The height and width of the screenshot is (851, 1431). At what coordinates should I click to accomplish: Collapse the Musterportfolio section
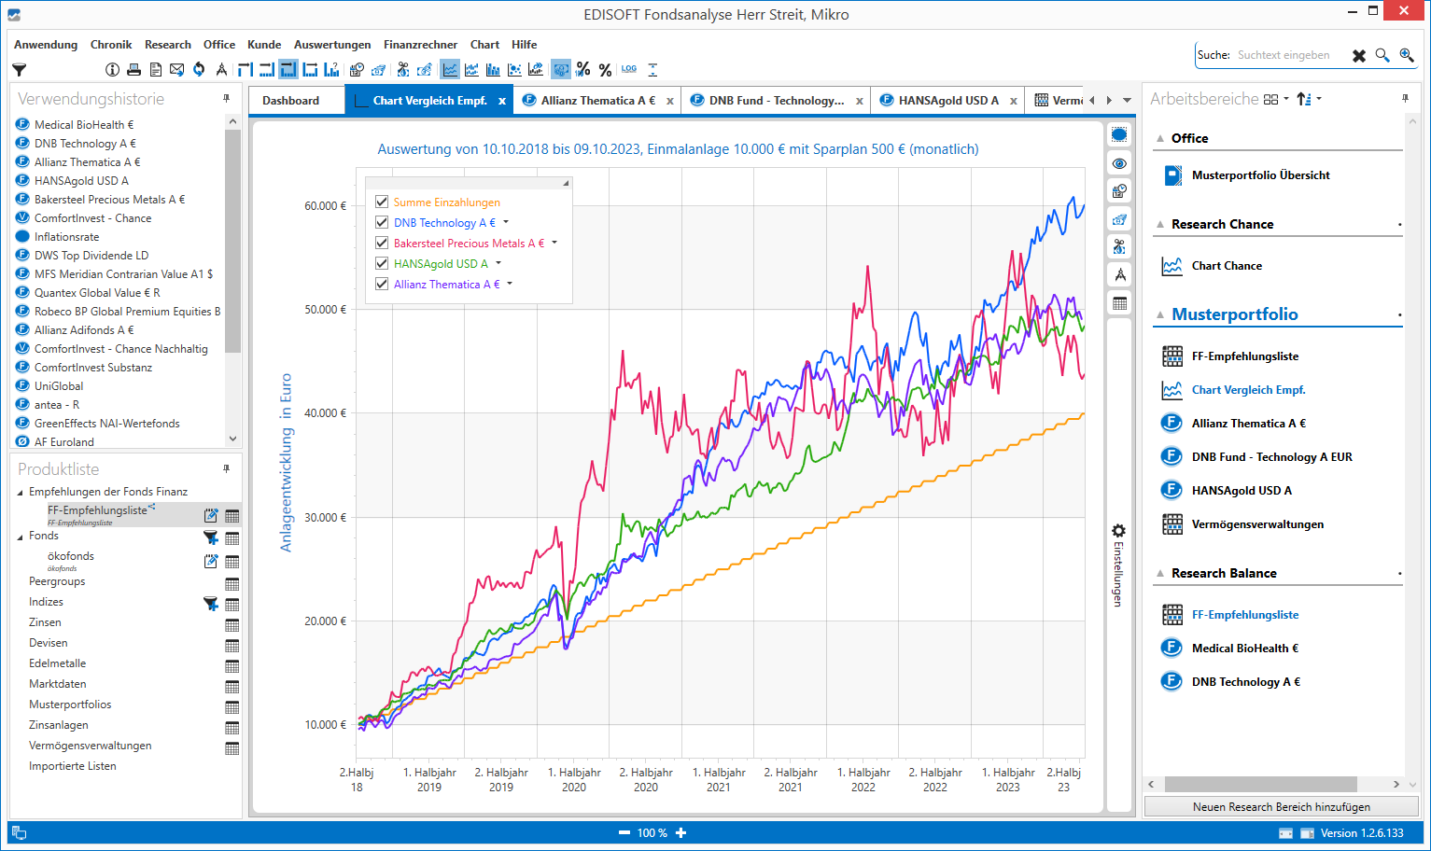click(1160, 315)
